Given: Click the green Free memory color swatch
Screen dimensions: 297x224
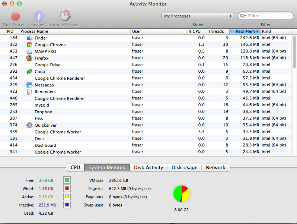Looking at the screenshot, I should [67, 180].
